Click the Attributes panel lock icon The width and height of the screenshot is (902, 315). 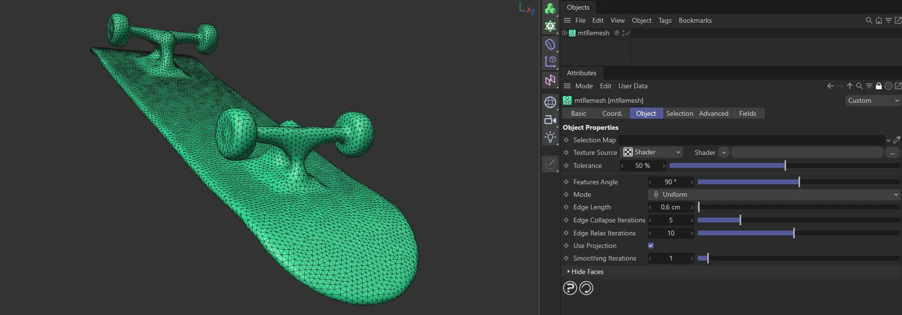click(879, 86)
